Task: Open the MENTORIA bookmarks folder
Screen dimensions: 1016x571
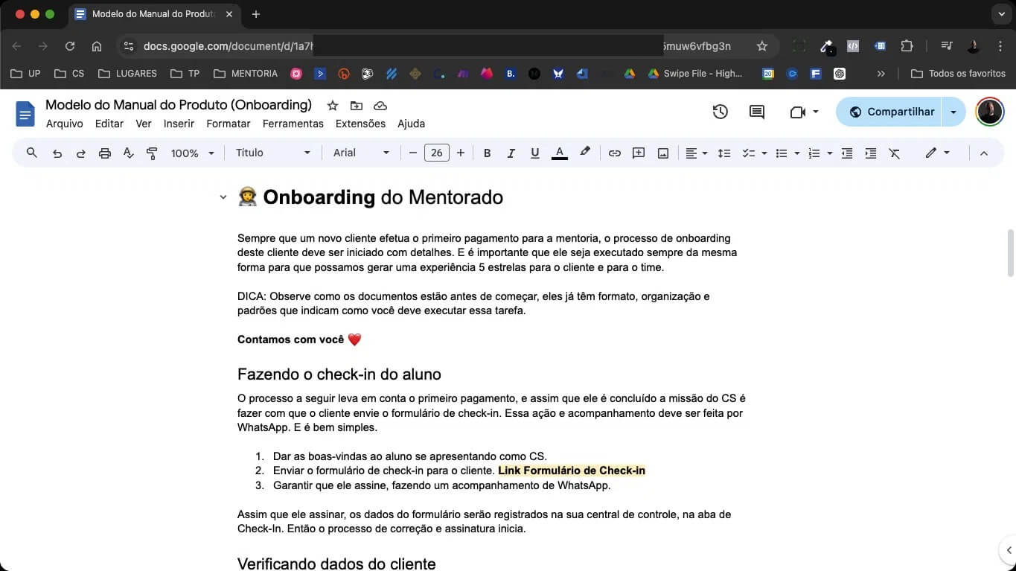Action: [245, 74]
